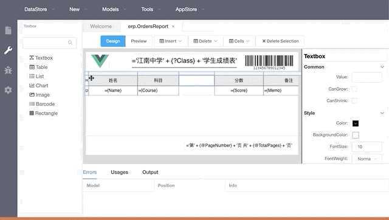Select the =(Course) table cell
The width and height of the screenshot is (389, 220).
pos(158,91)
